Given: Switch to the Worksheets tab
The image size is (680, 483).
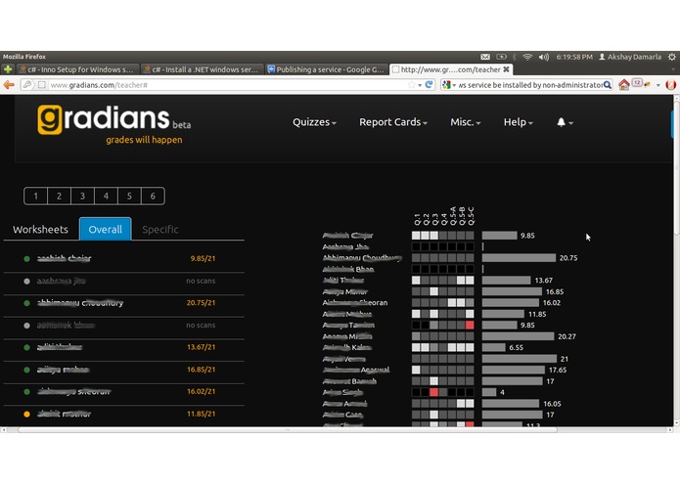Looking at the screenshot, I should click(x=40, y=230).
